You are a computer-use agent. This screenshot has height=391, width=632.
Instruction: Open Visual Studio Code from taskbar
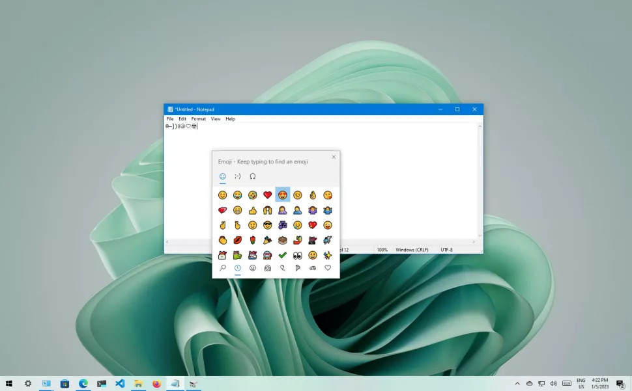point(120,383)
